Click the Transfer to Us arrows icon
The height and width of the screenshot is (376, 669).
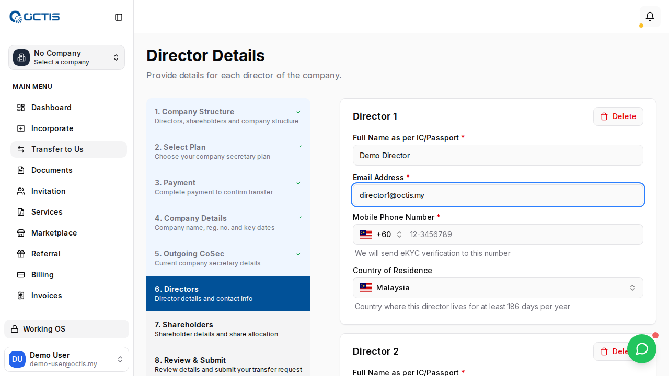[x=21, y=149]
